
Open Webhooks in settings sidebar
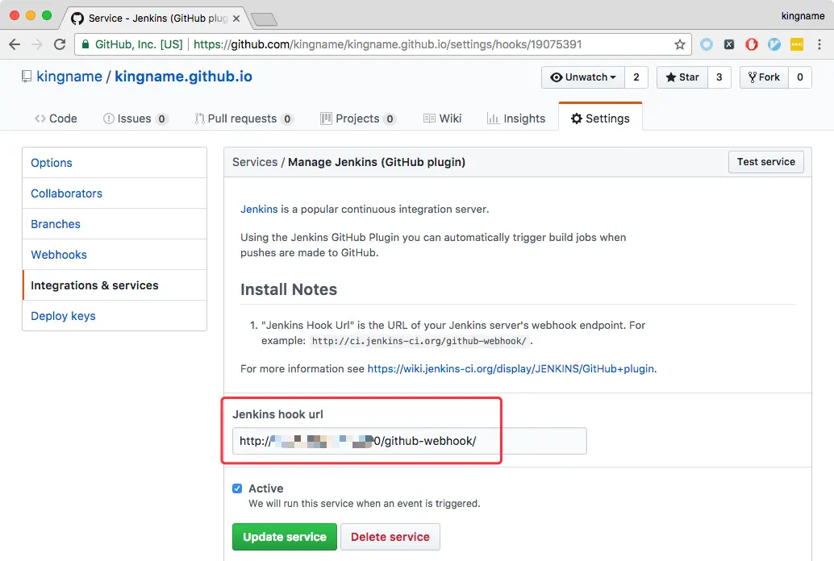[x=115, y=255]
